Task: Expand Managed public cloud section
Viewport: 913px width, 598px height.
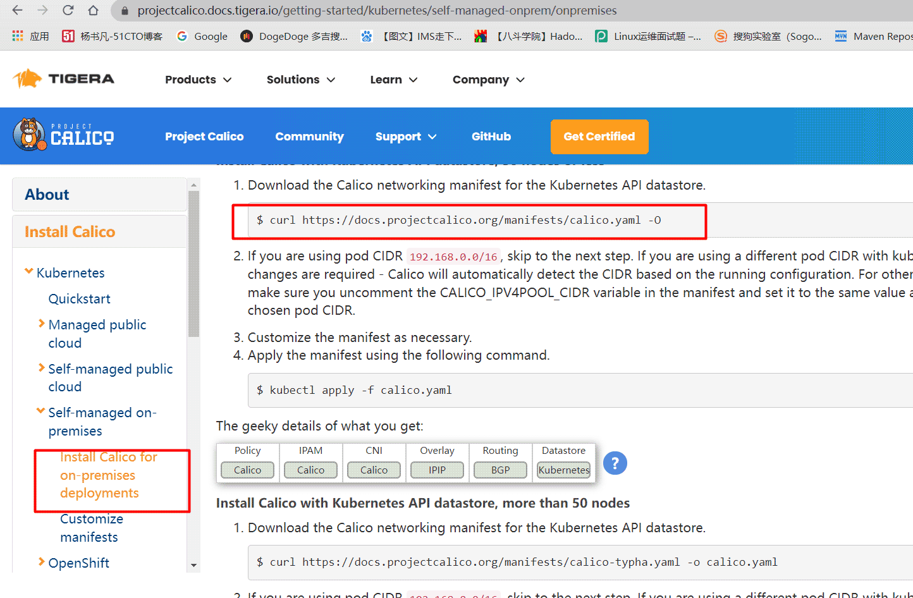Action: (x=41, y=324)
